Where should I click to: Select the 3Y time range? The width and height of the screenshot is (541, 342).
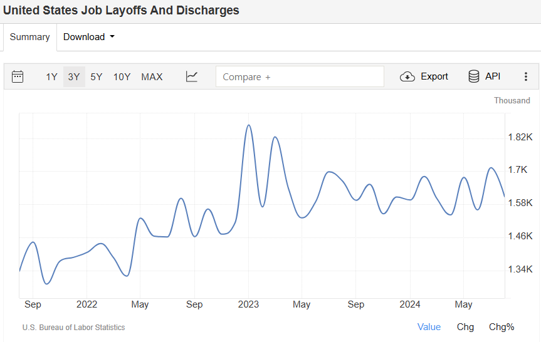point(74,76)
